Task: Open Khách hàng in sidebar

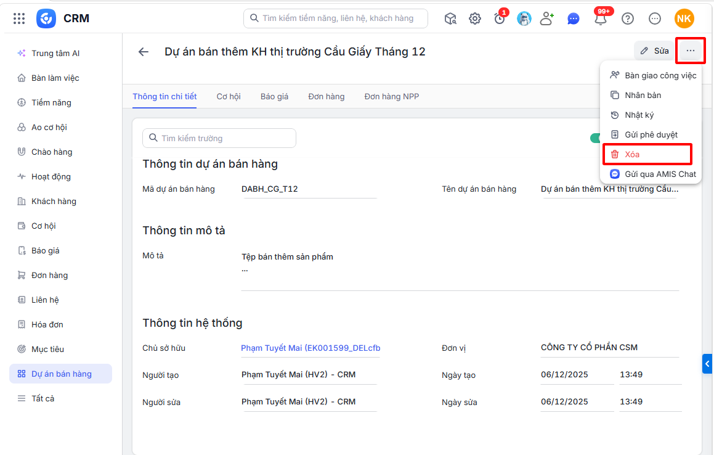Action: pyautogui.click(x=60, y=201)
